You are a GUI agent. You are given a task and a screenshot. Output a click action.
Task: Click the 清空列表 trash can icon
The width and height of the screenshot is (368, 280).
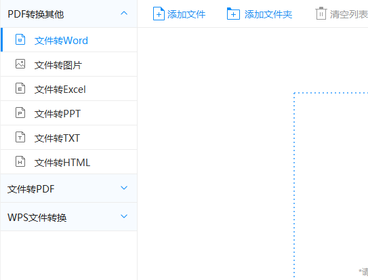click(x=321, y=14)
